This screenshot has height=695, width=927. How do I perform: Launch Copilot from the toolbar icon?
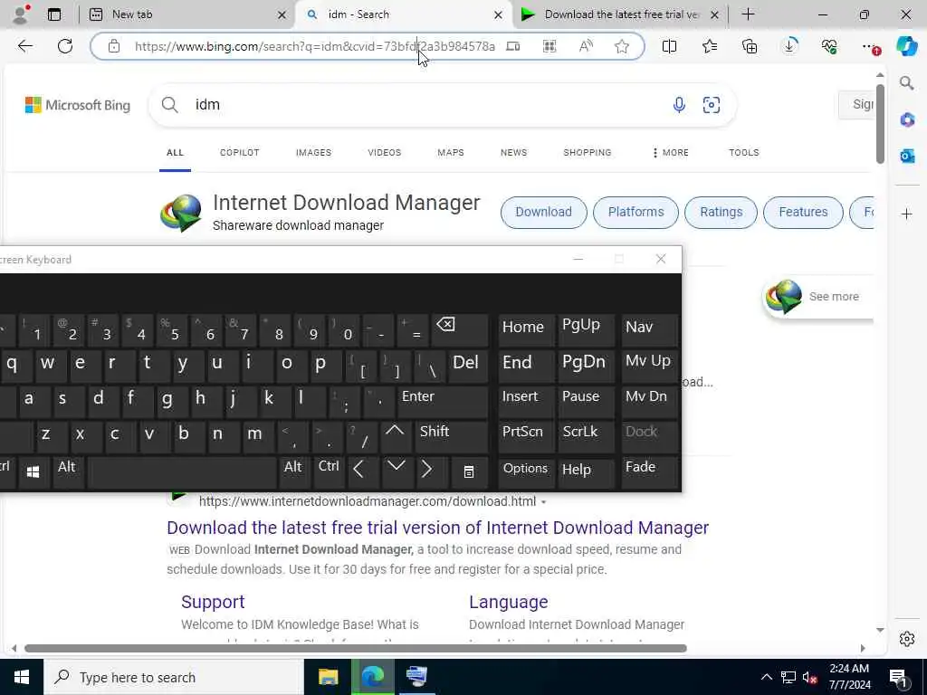906,46
